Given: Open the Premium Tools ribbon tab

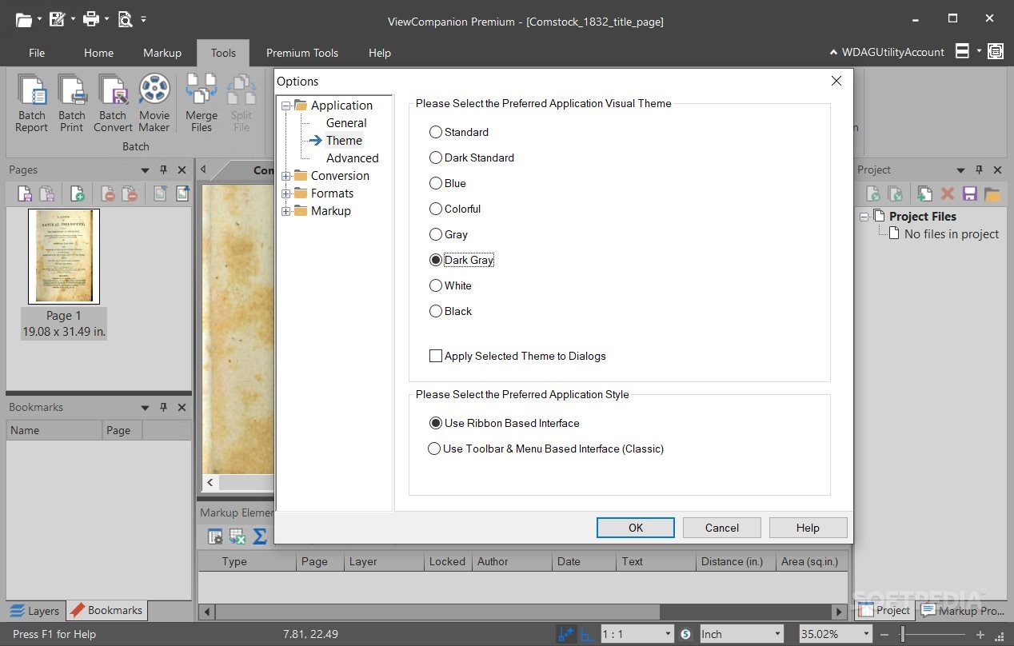Looking at the screenshot, I should [x=302, y=53].
